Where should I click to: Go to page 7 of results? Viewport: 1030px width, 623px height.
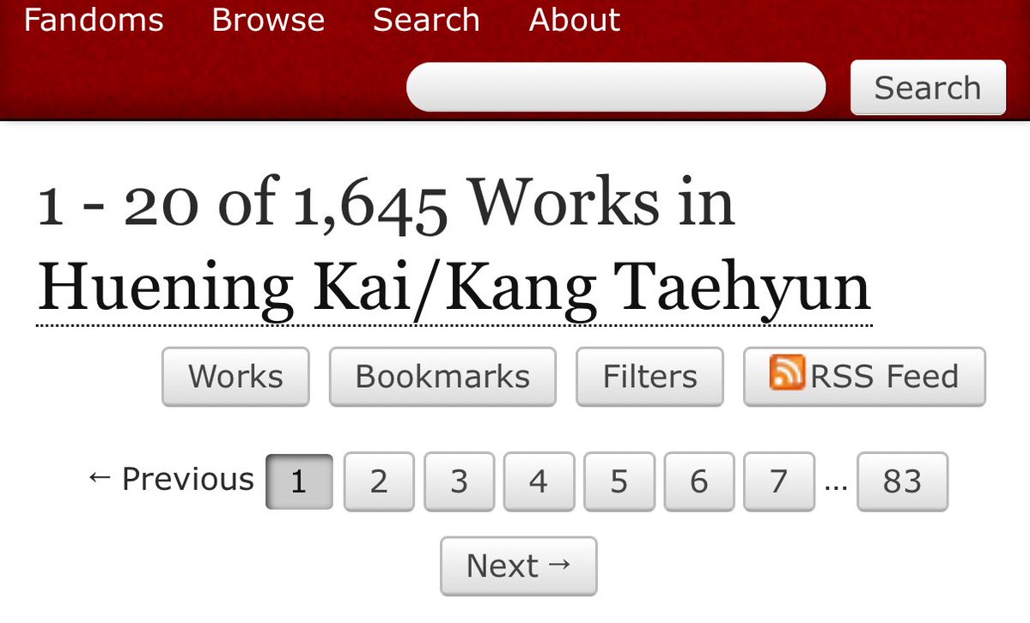(x=779, y=481)
